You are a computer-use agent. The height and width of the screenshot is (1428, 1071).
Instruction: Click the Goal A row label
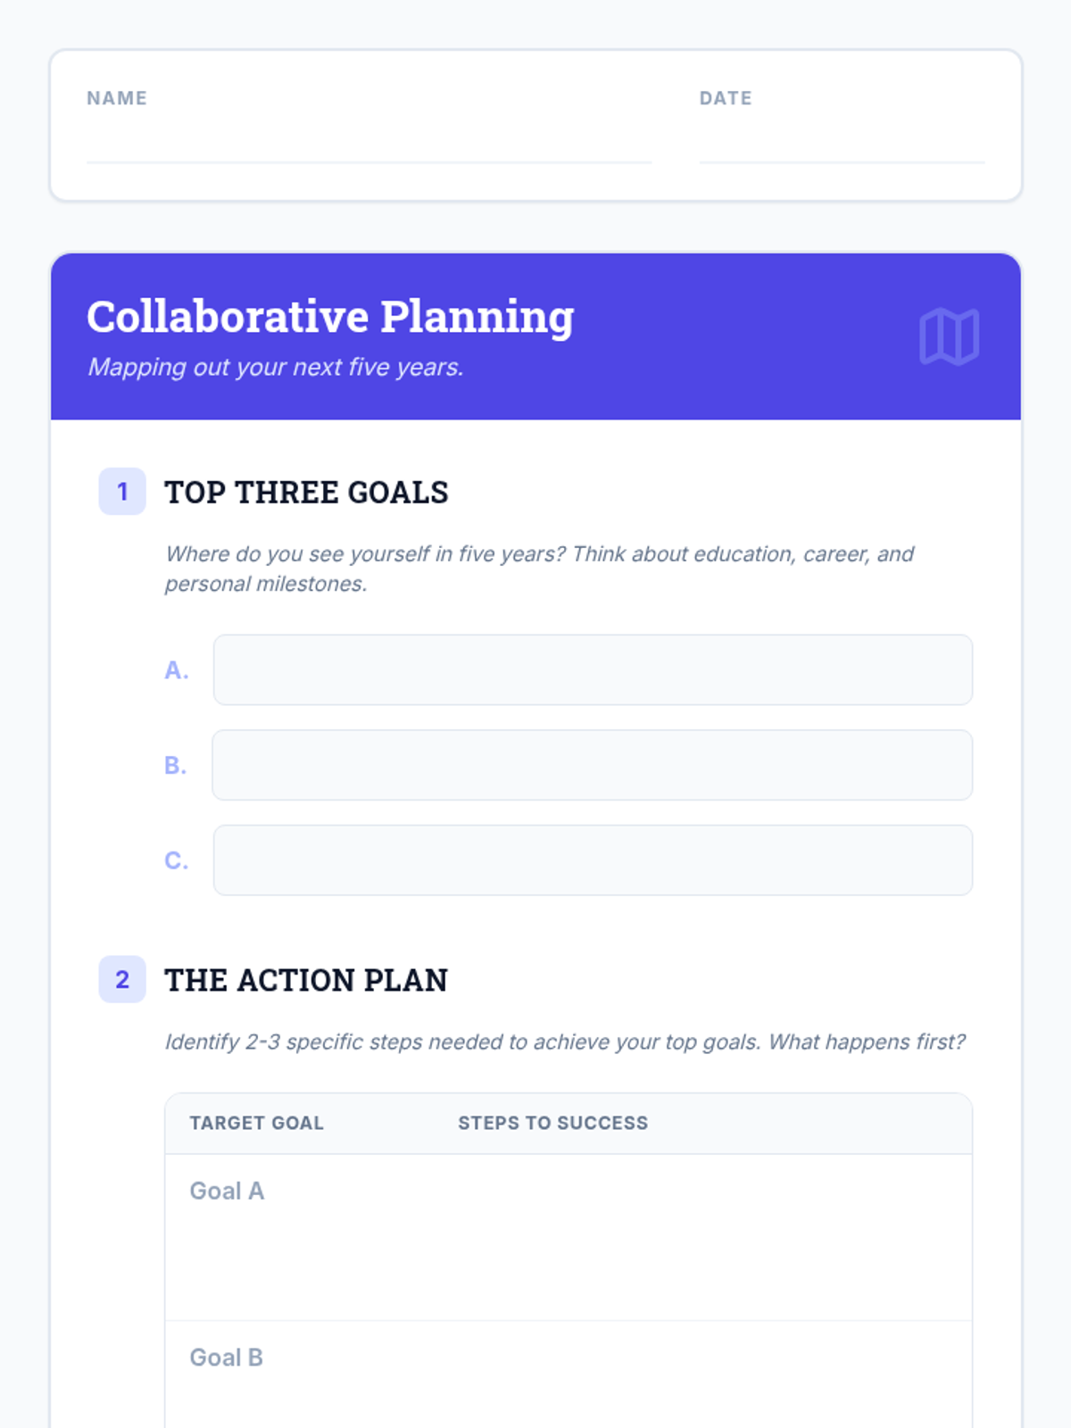click(x=227, y=1191)
